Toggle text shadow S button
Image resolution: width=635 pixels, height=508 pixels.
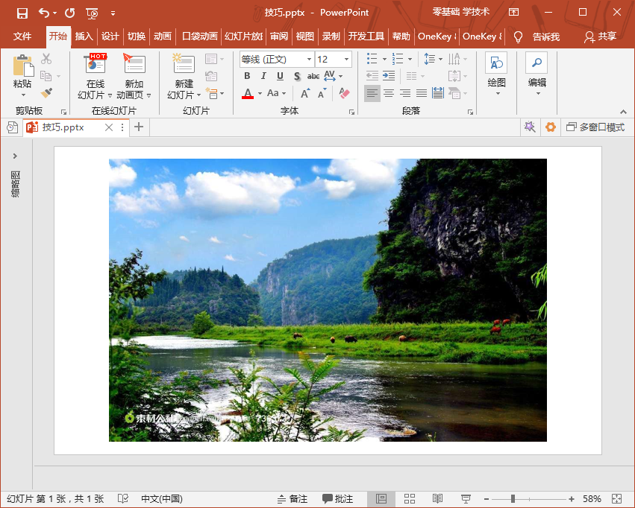297,76
